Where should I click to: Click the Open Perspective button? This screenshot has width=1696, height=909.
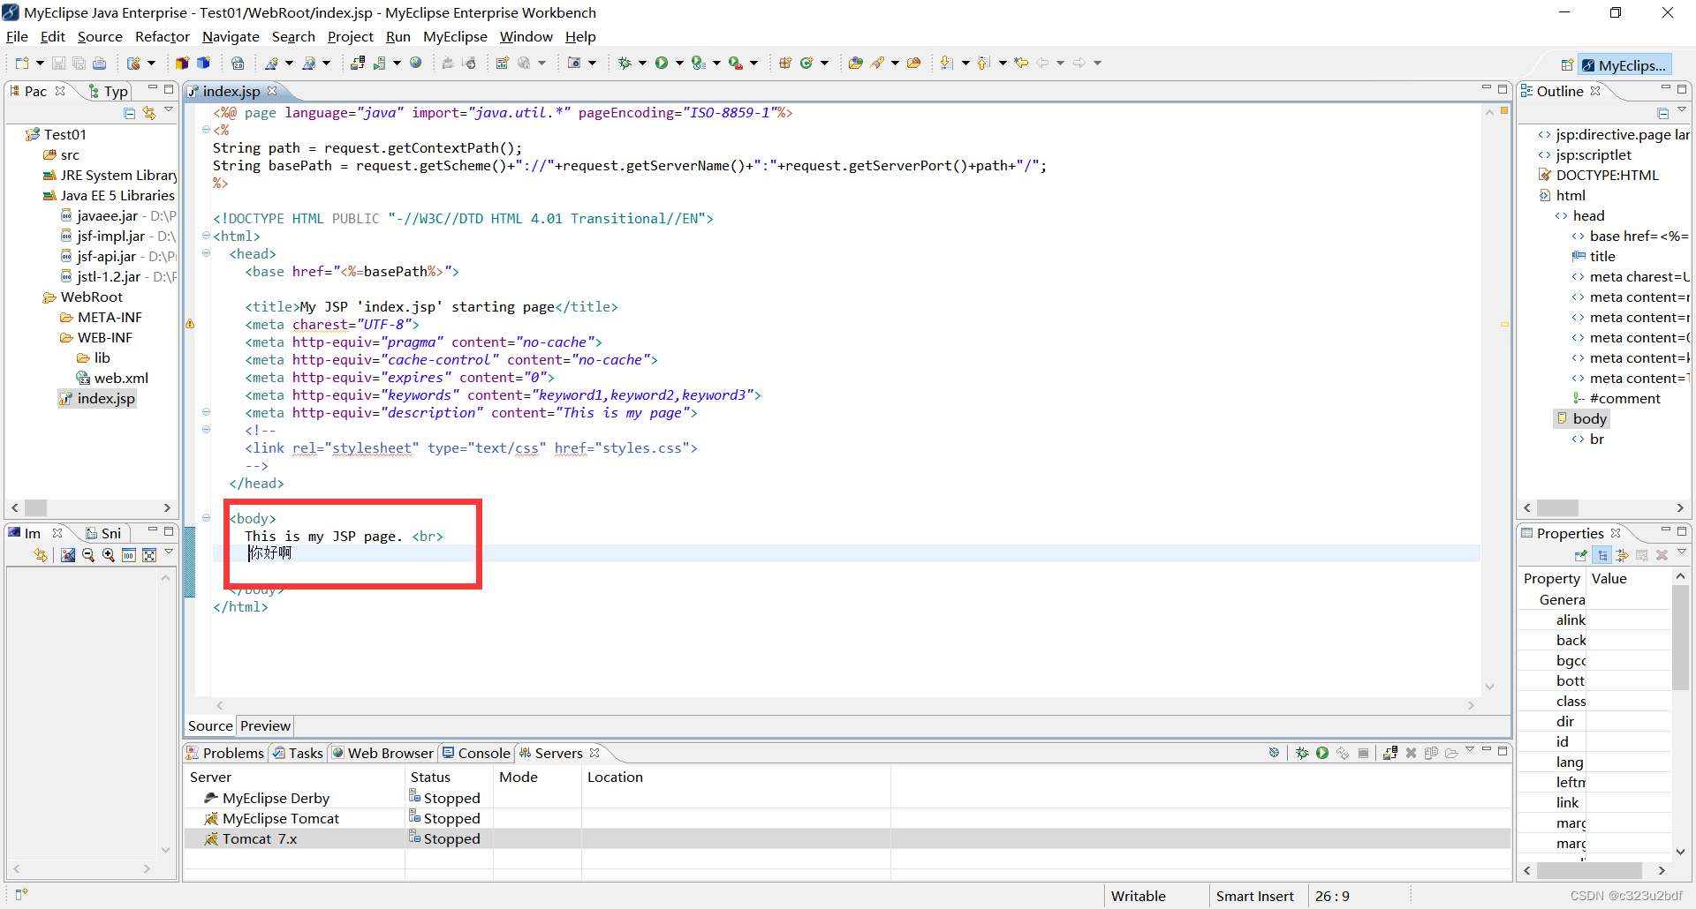point(1567,64)
